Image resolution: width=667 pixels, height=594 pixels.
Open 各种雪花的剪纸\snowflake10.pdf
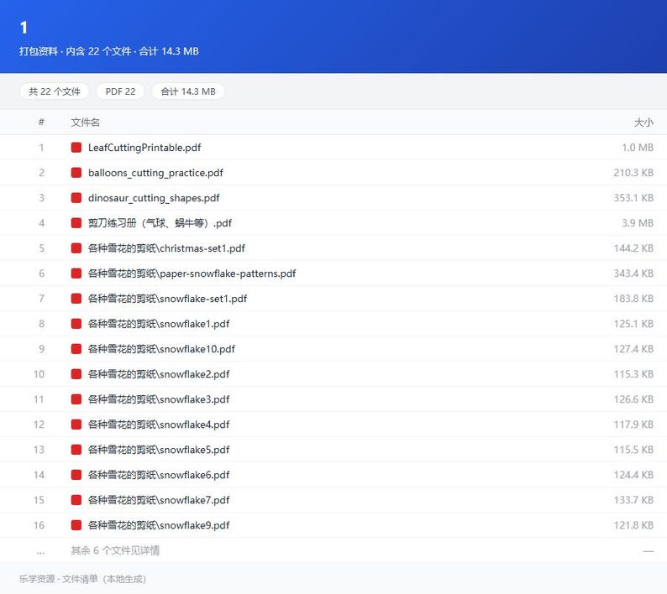161,349
